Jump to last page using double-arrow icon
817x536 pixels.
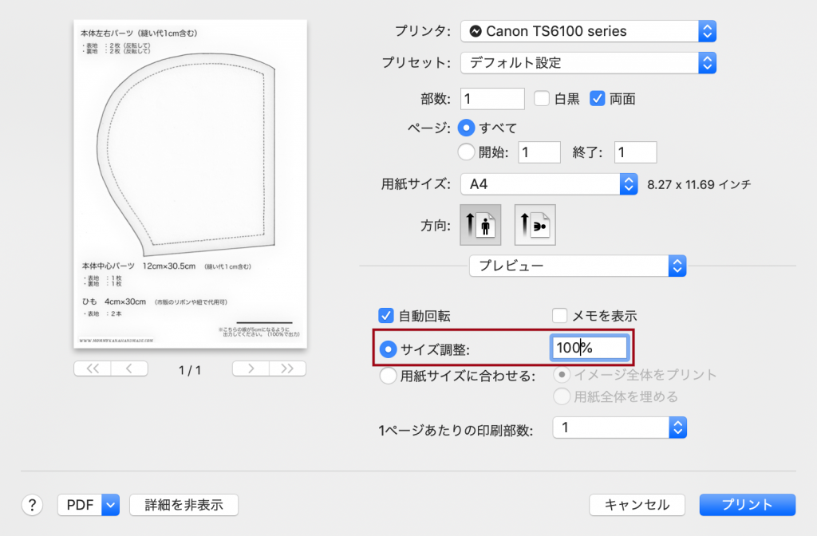pos(286,368)
